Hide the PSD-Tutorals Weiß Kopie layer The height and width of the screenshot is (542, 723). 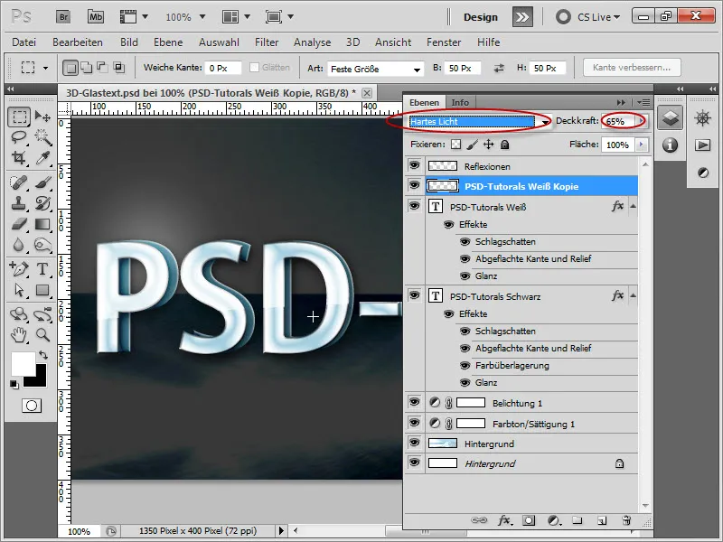pos(415,185)
